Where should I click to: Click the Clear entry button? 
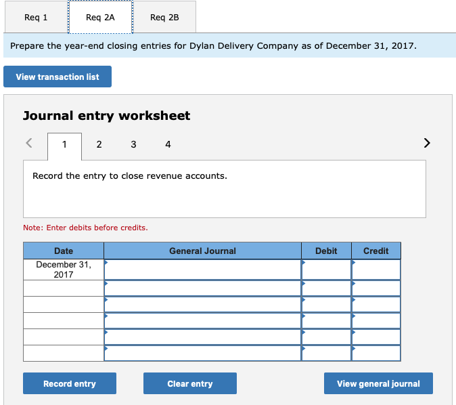[190, 383]
